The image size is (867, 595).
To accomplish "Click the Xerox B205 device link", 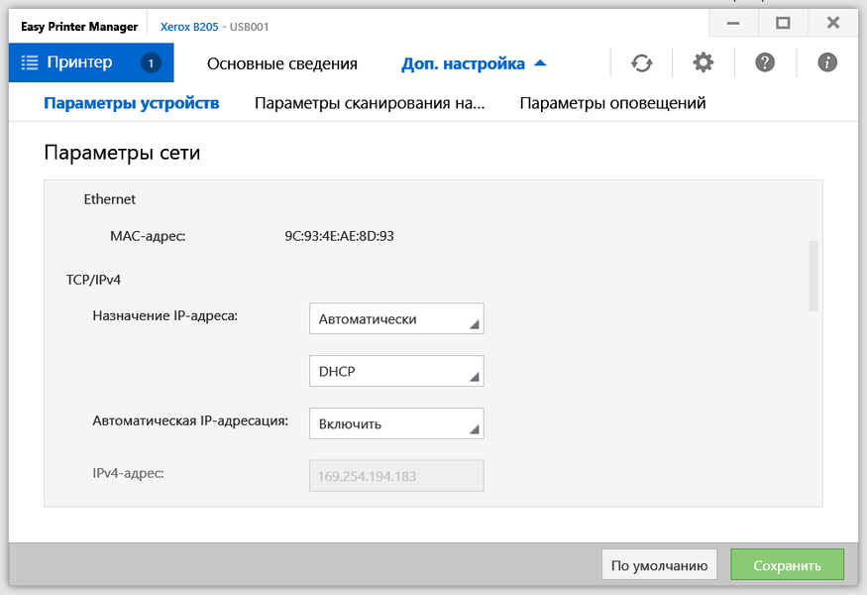I will [189, 27].
